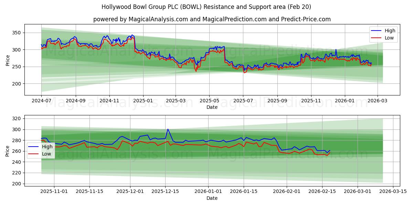Image resolution: width=413 pixels, height=206 pixels.
Task: Click the '2024-07' date label on the top chart axis
Action: point(41,101)
